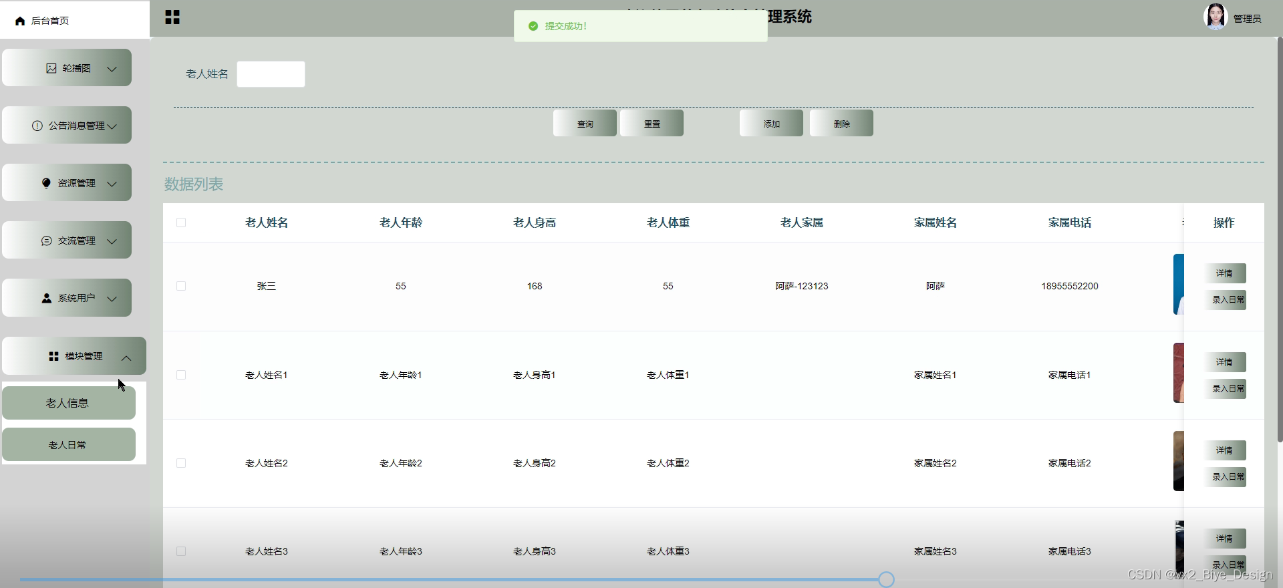Viewport: 1283px width, 588px height.
Task: Click the 添加 add button
Action: (x=771, y=123)
